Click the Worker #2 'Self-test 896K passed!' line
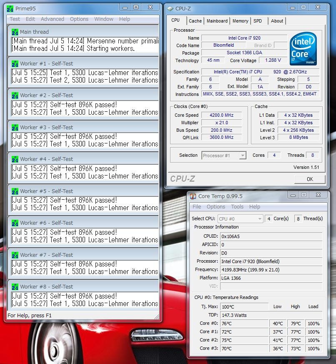 pyautogui.click(x=65, y=105)
